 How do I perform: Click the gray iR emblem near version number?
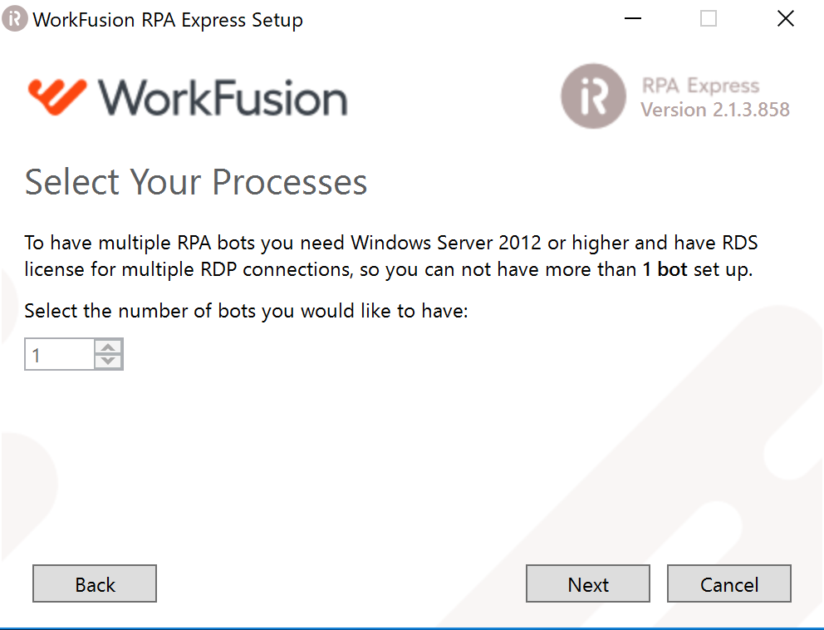click(593, 96)
